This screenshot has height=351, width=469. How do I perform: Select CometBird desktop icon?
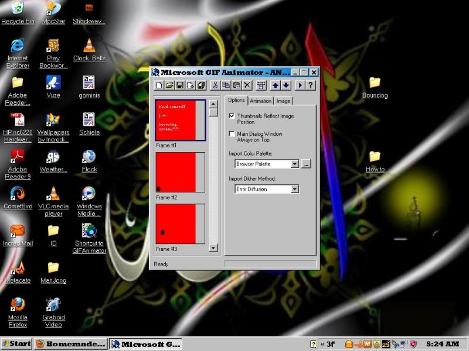[18, 198]
